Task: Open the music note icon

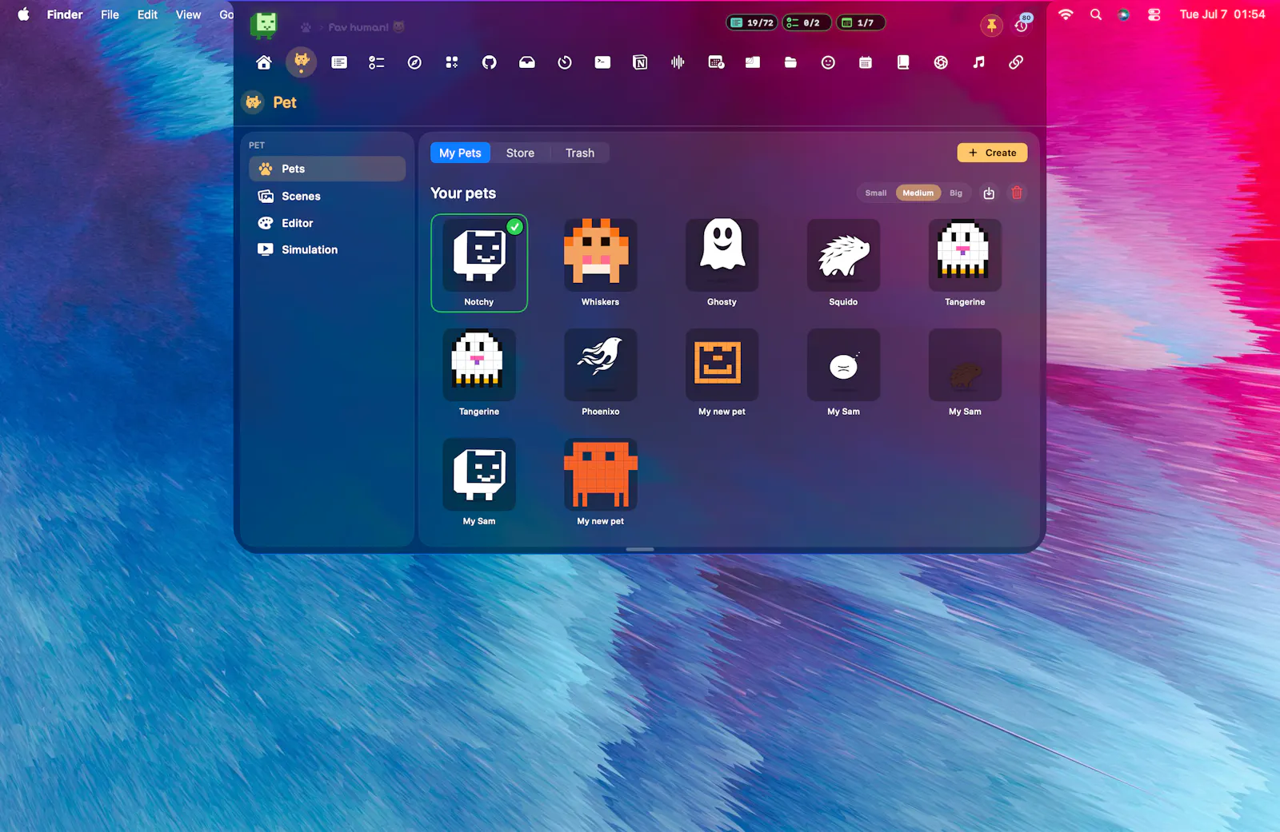Action: pyautogui.click(x=978, y=62)
